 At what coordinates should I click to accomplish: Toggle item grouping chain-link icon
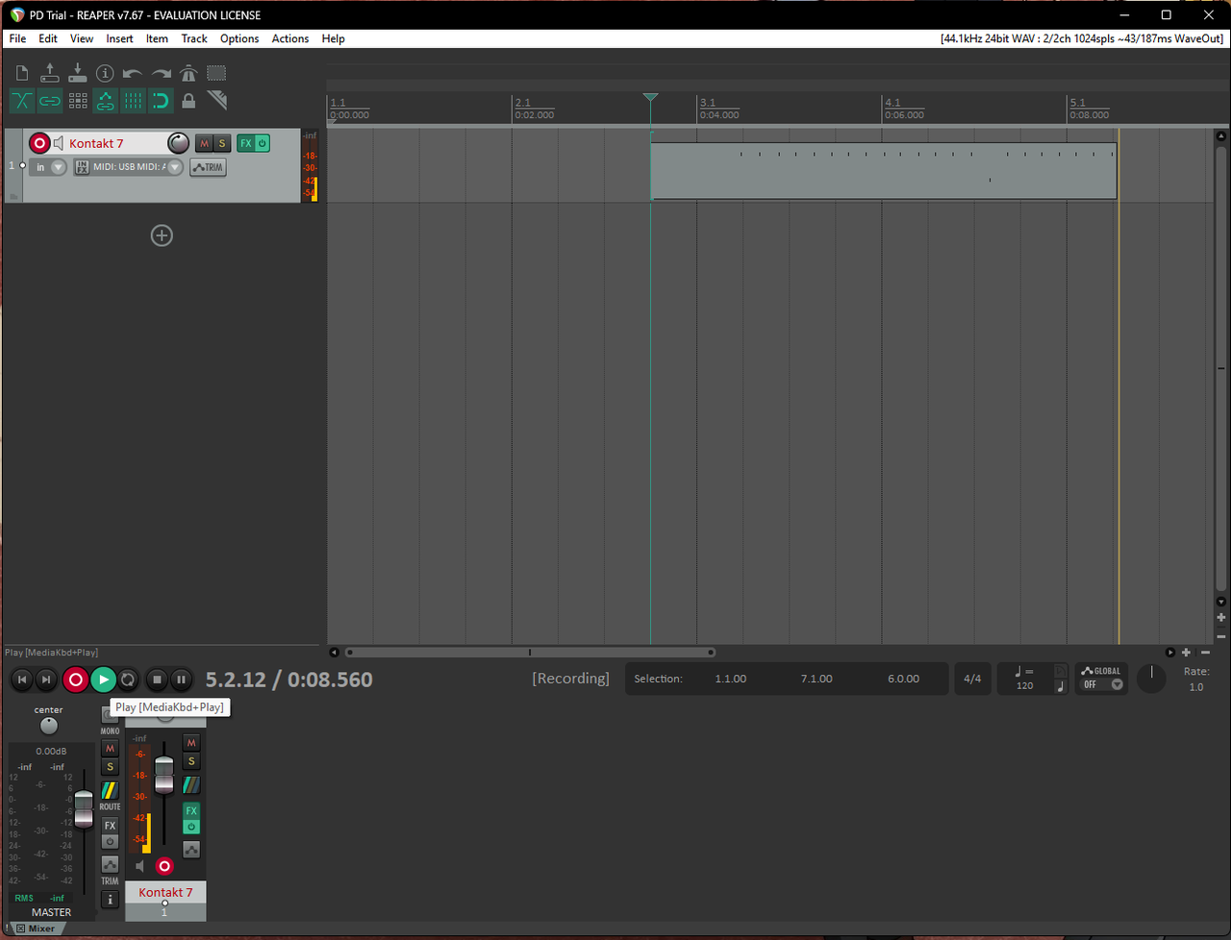49,100
